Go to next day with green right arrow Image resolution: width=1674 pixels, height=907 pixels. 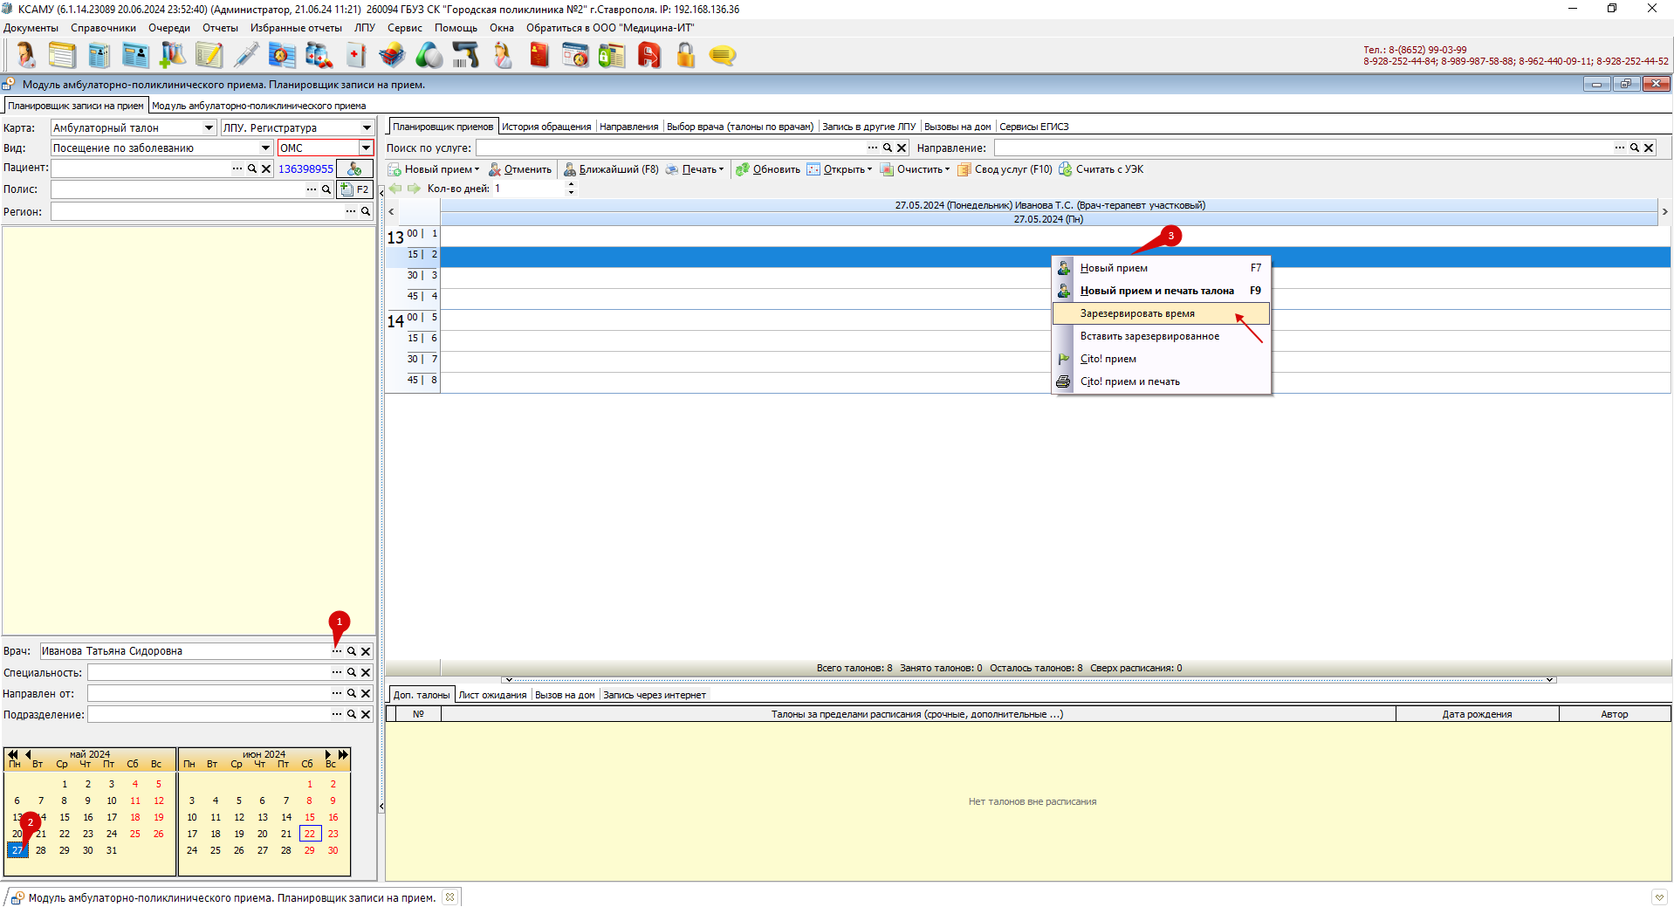414,189
